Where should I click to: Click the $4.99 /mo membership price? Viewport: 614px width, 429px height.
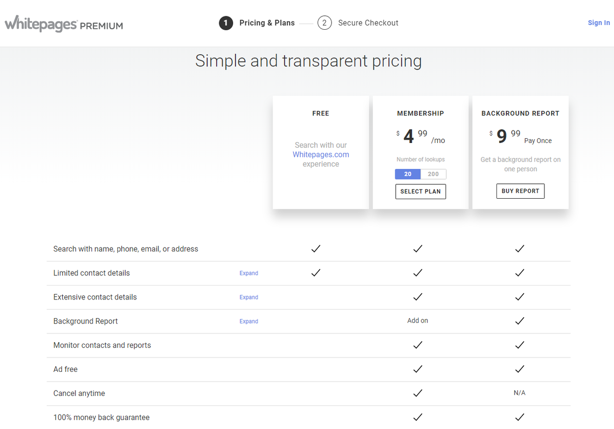pos(421,137)
